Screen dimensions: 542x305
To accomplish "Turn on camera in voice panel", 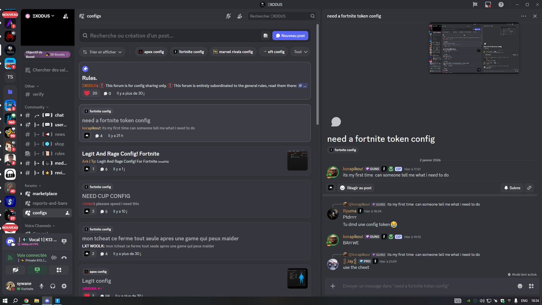I will [x=16, y=270].
